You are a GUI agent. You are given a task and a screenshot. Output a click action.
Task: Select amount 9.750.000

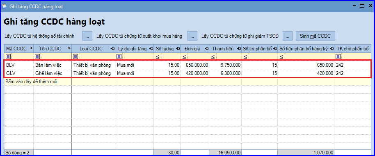tap(225, 65)
